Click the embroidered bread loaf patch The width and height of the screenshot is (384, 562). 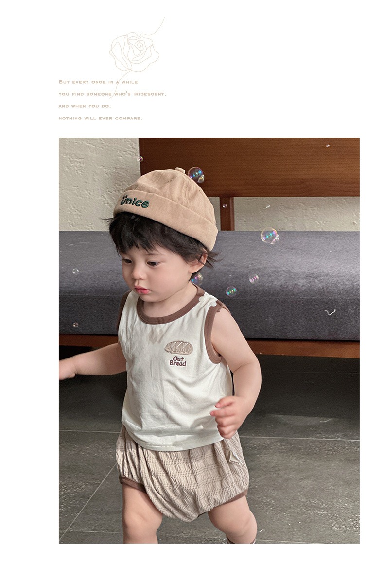click(x=178, y=347)
